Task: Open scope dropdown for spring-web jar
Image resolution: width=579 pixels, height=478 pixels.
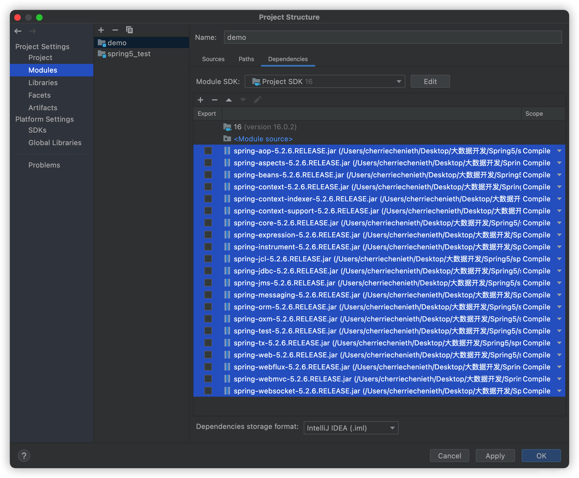Action: point(559,355)
